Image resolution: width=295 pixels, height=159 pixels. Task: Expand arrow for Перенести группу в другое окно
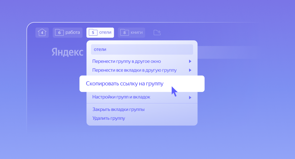[190, 61]
